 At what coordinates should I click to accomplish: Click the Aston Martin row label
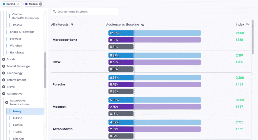tap(62, 129)
